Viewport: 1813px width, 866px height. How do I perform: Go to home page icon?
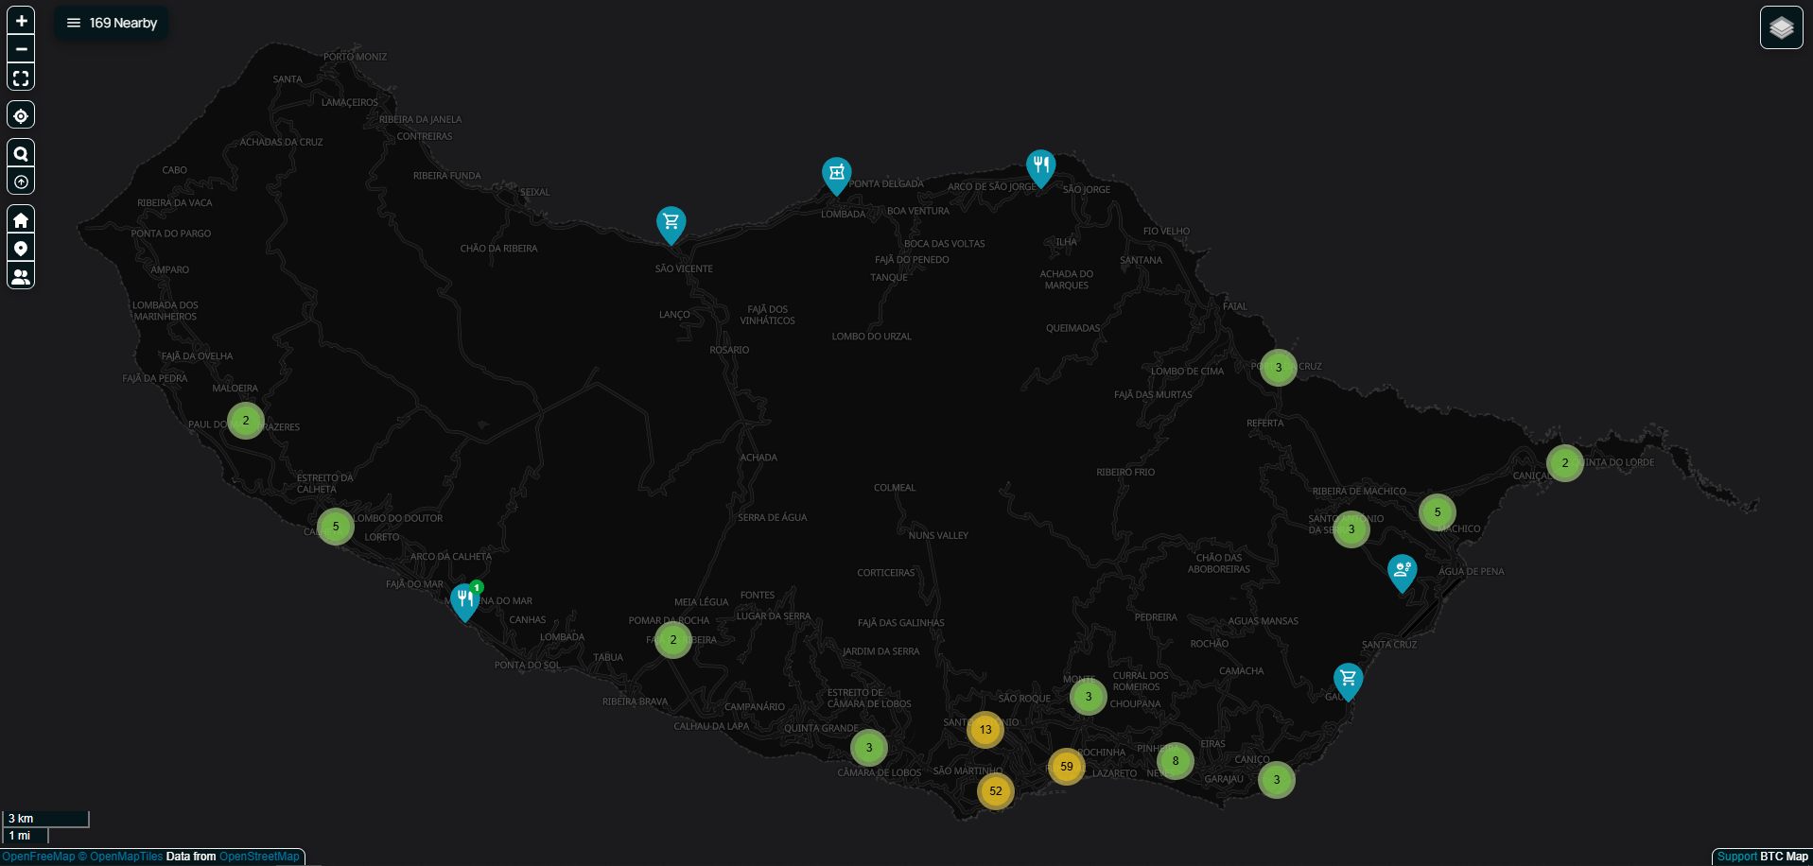click(21, 219)
